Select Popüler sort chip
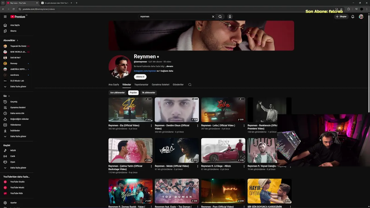This screenshot has height=208, width=370. click(133, 93)
